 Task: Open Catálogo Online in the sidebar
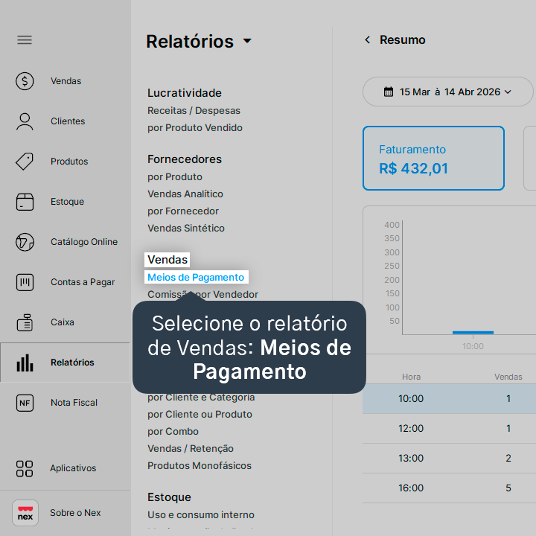click(84, 242)
